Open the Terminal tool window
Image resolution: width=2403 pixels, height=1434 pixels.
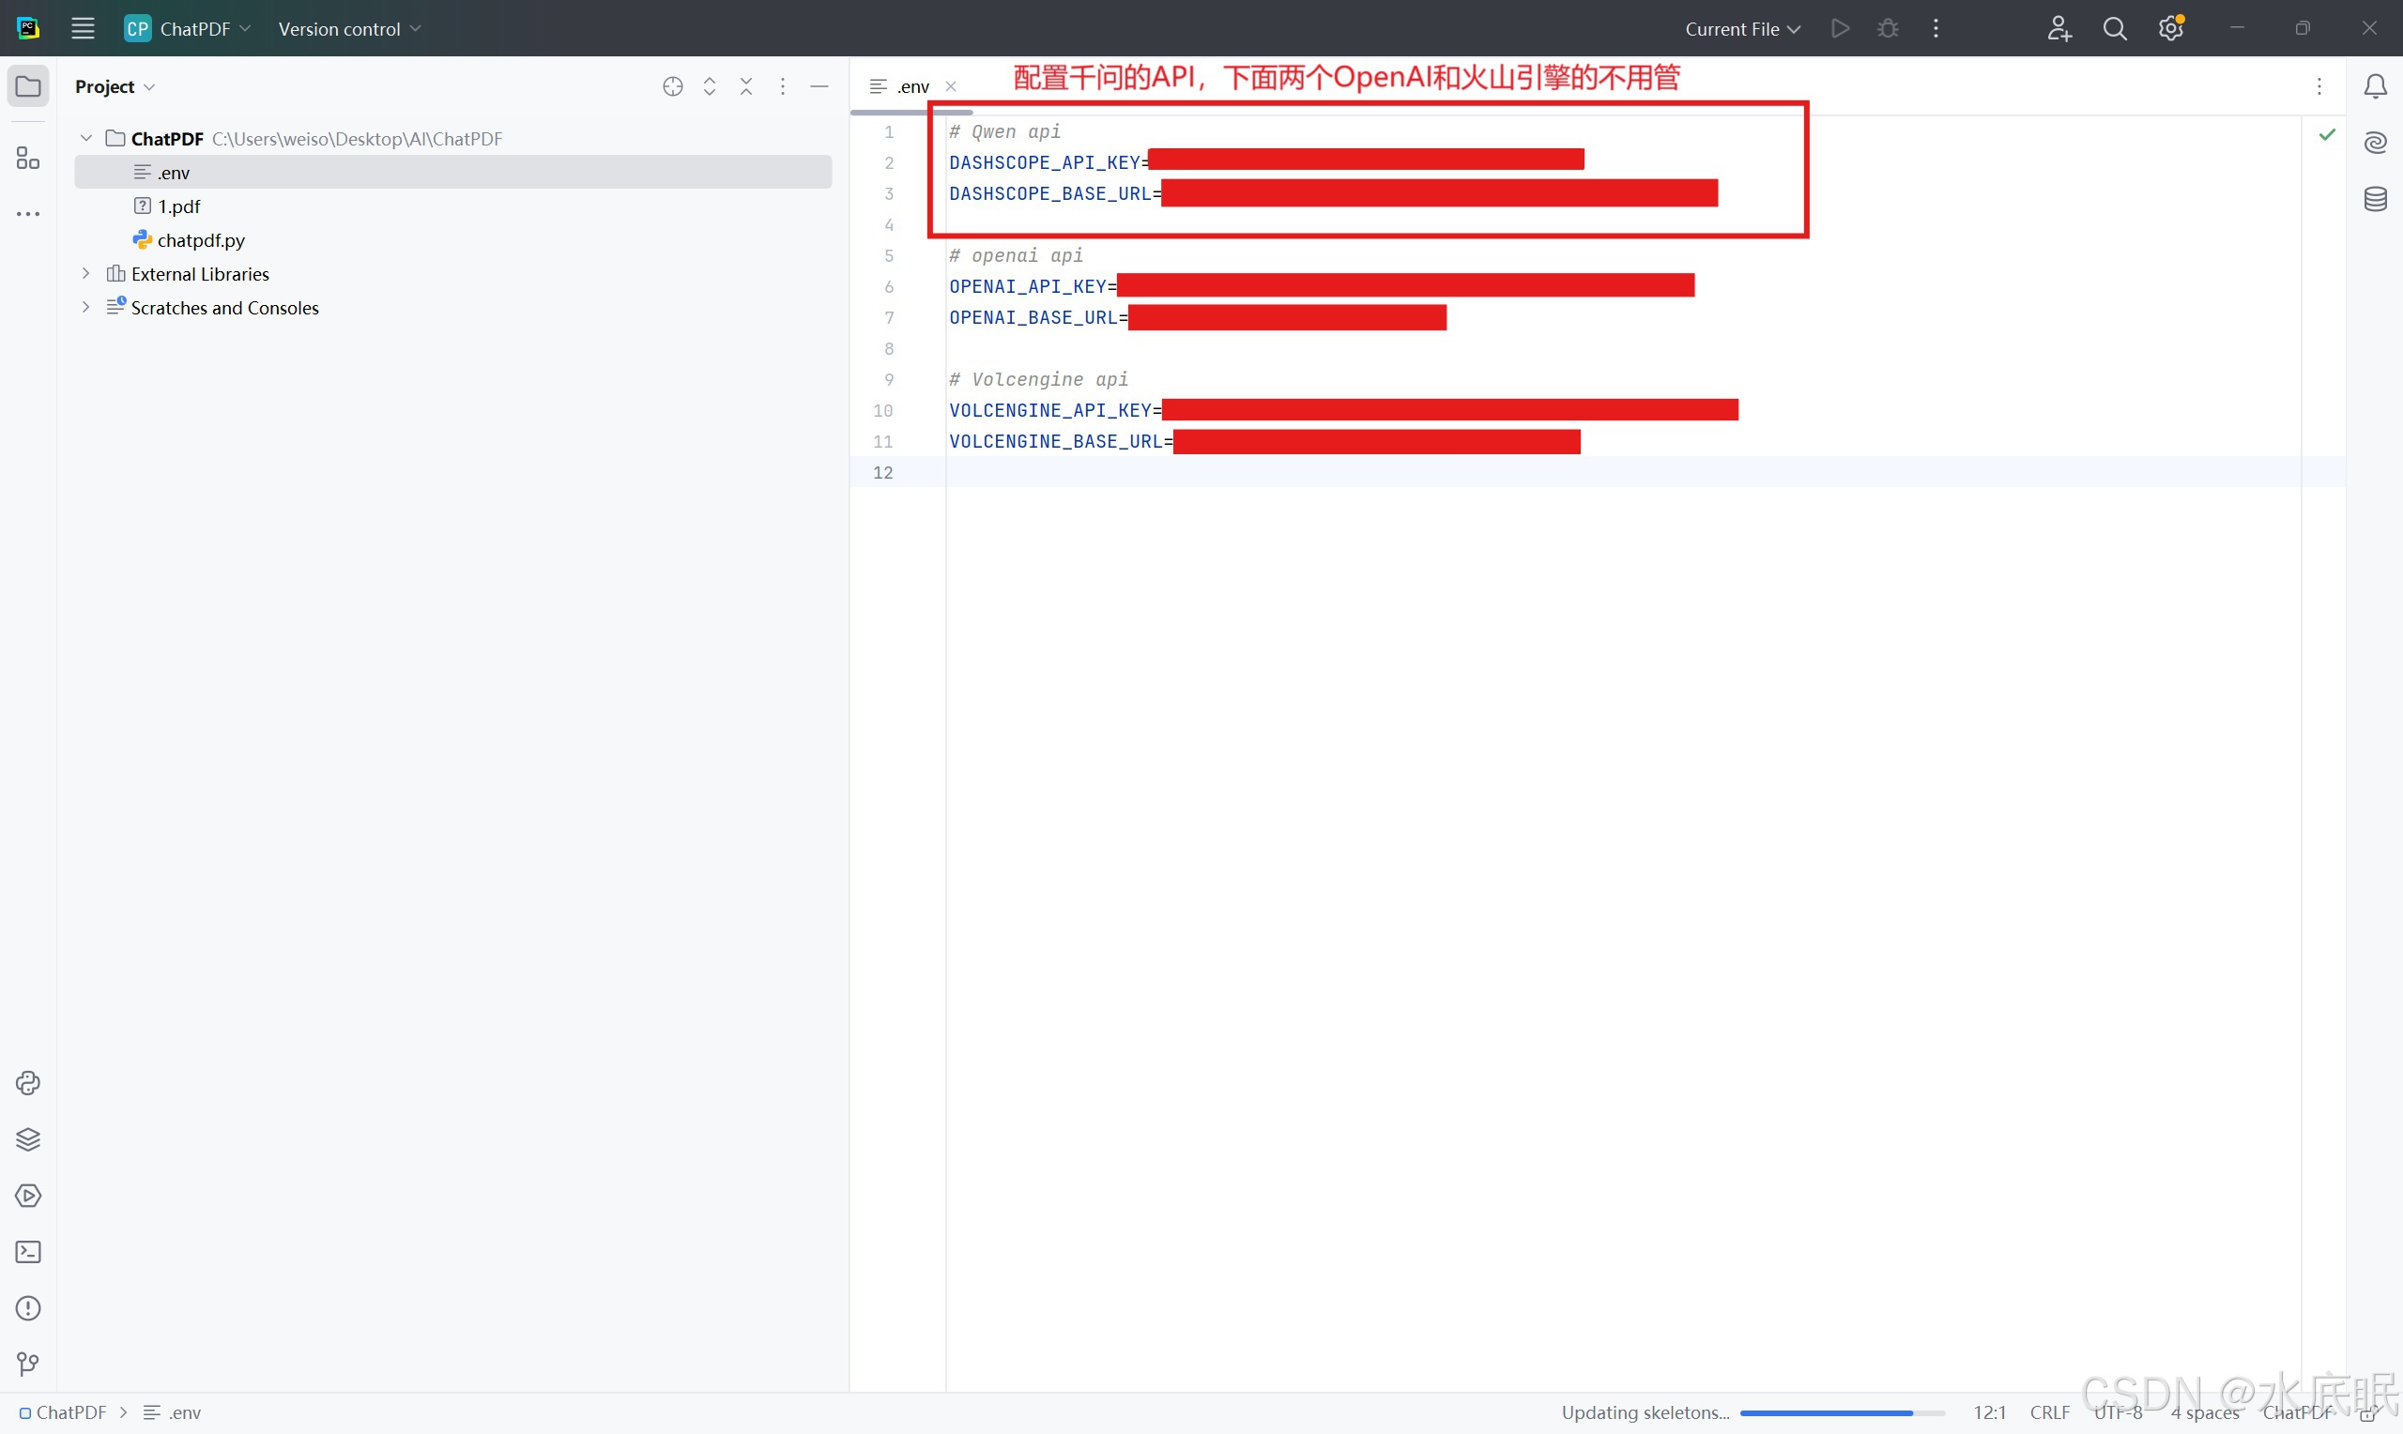[x=28, y=1251]
